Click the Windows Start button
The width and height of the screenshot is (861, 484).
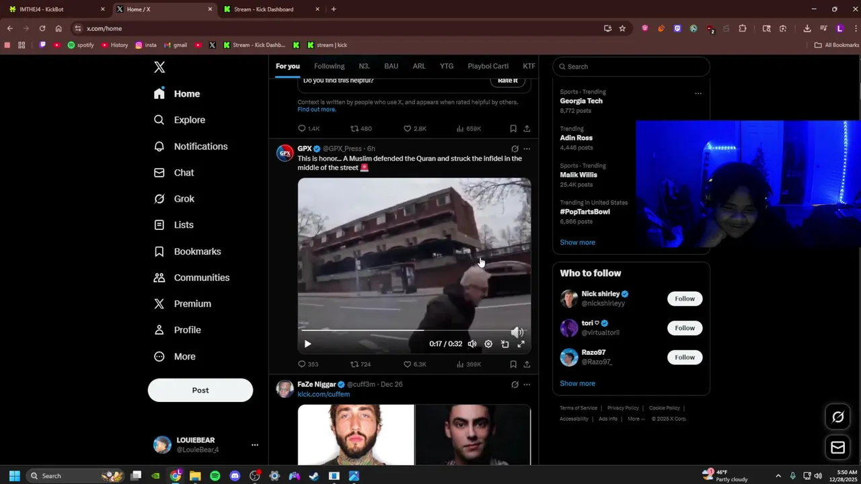(14, 476)
